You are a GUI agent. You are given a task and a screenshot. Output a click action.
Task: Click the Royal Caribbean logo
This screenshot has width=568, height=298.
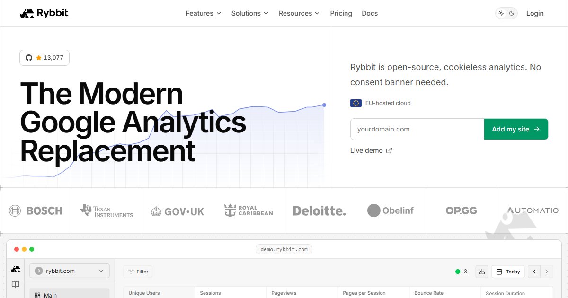click(x=248, y=210)
